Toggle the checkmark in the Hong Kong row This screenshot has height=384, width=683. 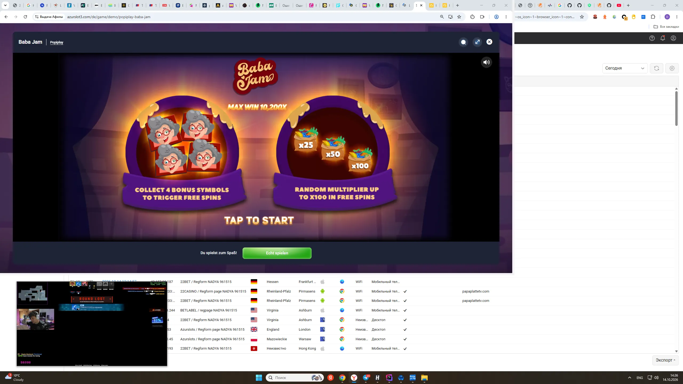coord(405,349)
